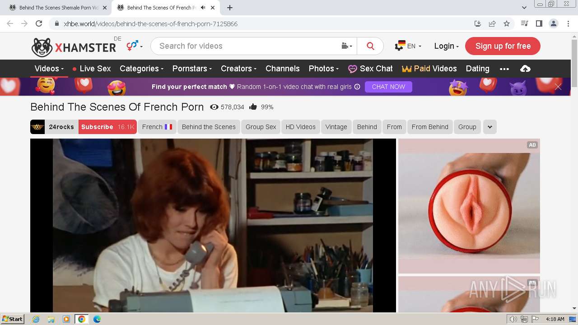
Task: Click the install app icon in address bar
Action: [x=478, y=24]
